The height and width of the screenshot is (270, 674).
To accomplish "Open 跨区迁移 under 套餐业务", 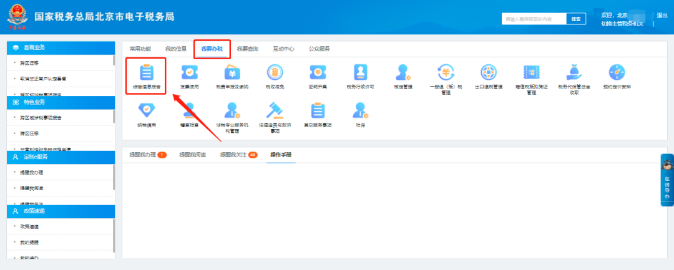I will pyautogui.click(x=30, y=63).
